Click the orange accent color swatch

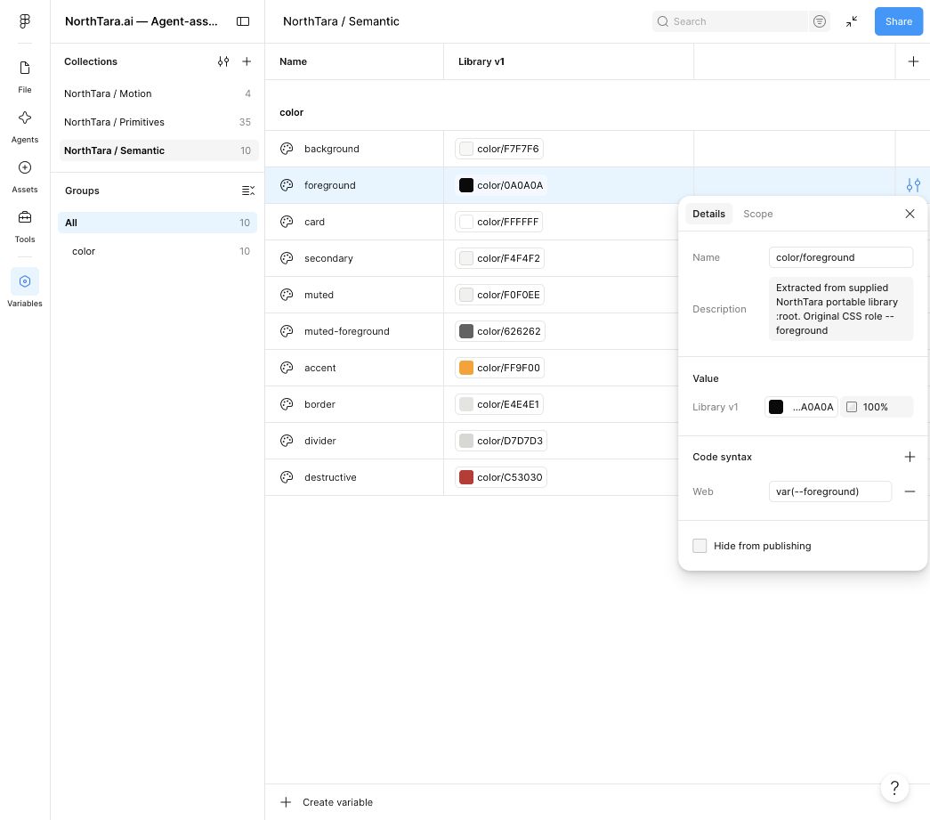coord(466,368)
